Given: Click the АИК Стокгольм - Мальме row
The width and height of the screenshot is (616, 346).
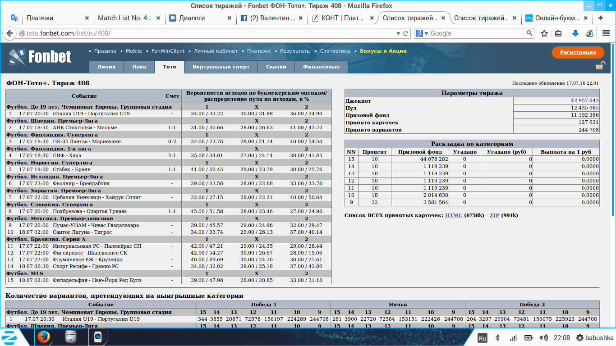Looking at the screenshot, I should click(169, 127).
